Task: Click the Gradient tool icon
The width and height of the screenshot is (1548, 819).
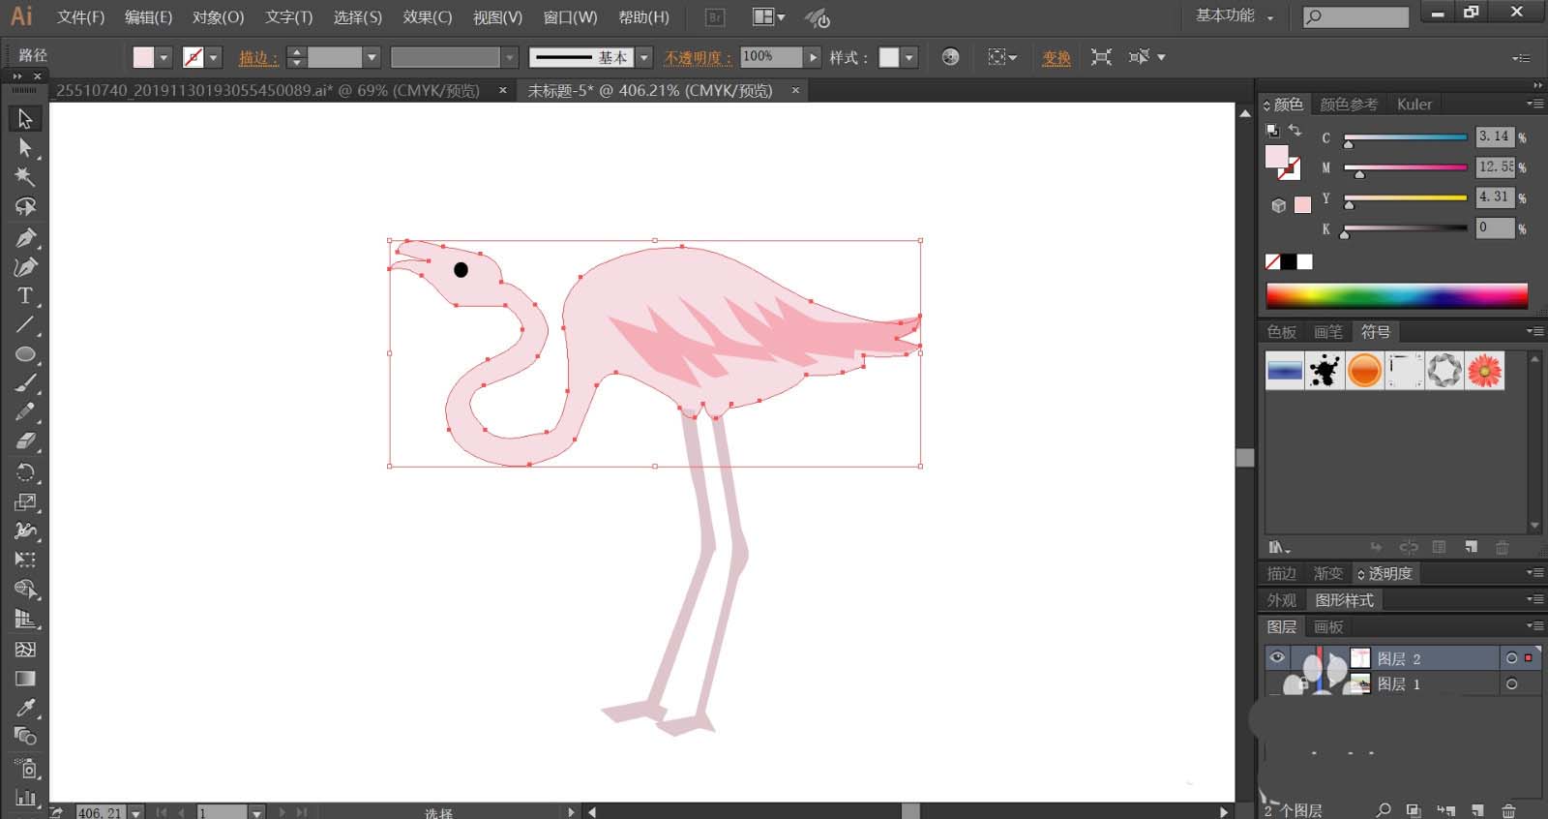Action: [25, 678]
